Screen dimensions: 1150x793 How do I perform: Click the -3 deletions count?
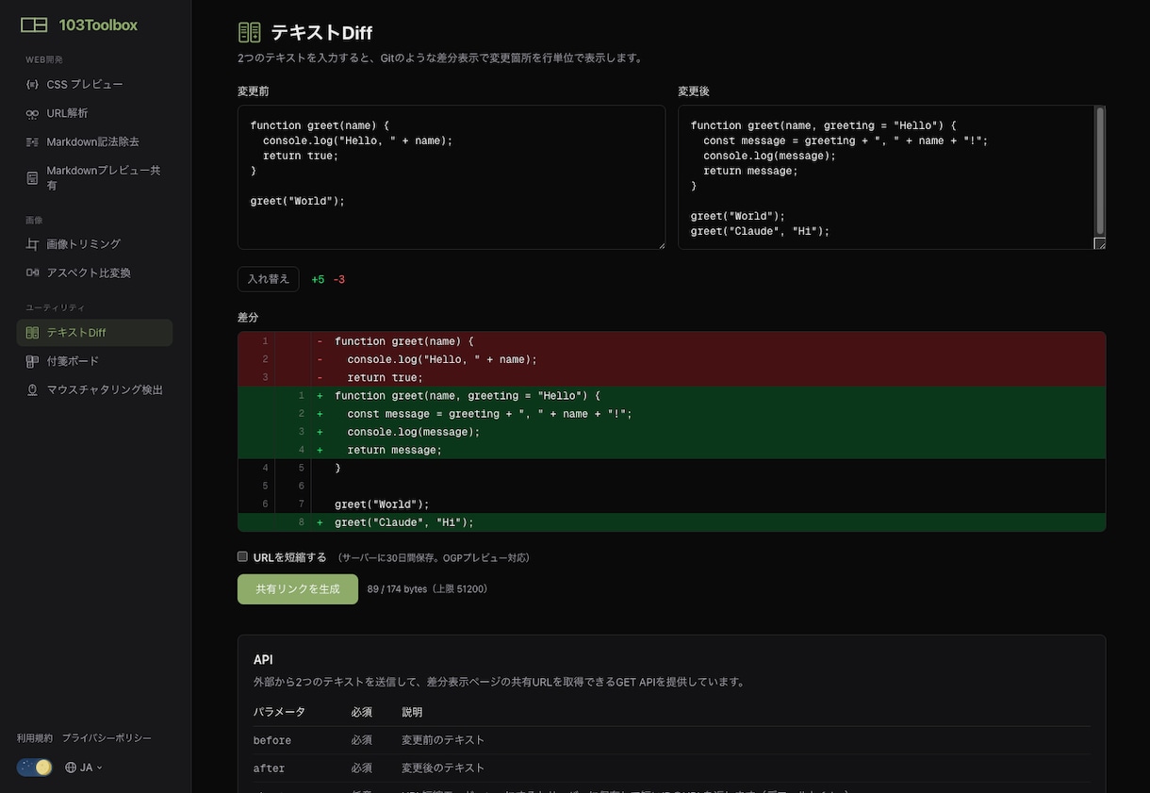[339, 280]
